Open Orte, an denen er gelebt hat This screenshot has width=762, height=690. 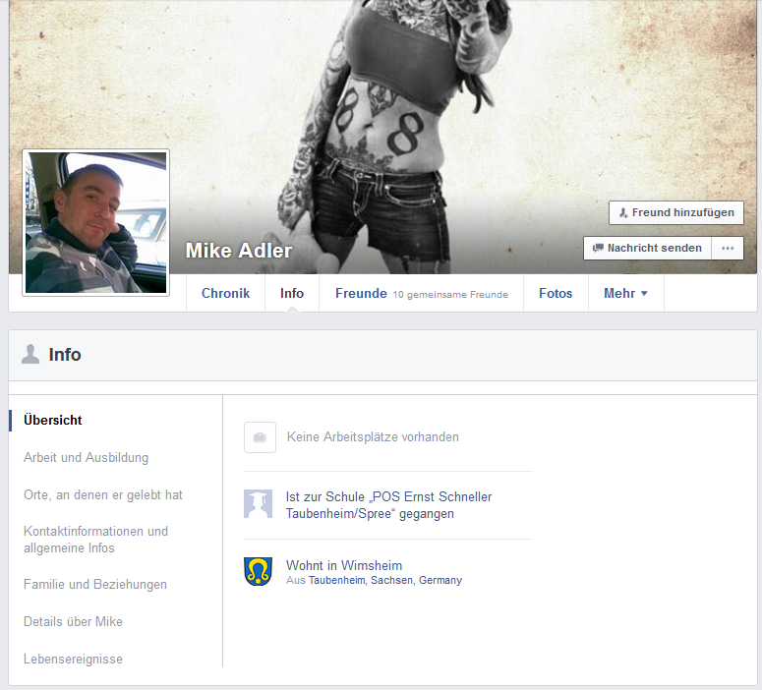tap(103, 494)
